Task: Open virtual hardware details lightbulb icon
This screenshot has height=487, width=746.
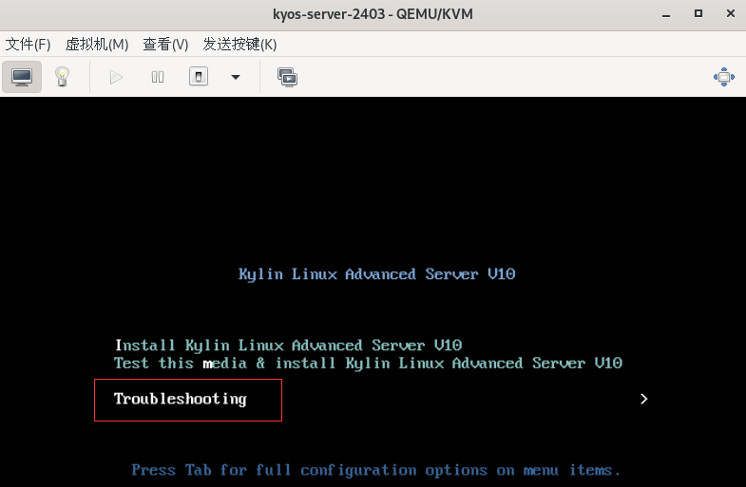Action: 63,77
